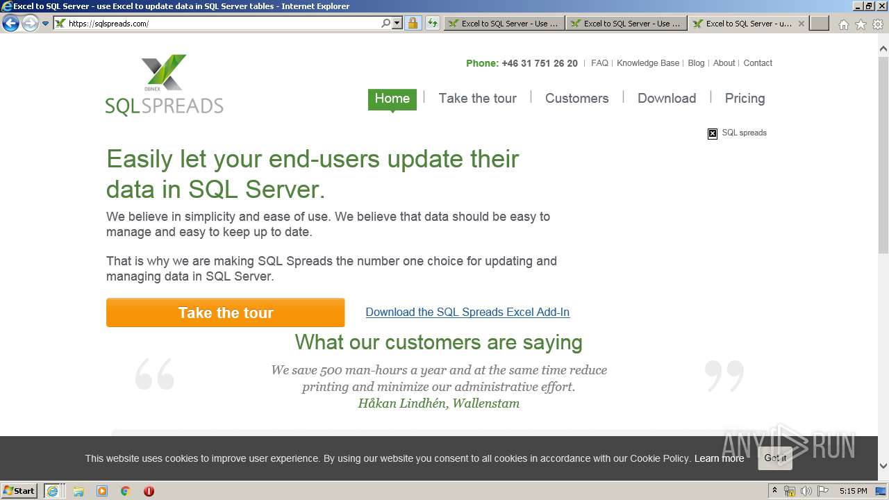
Task: Go back with the browser Back arrow
Action: point(10,23)
